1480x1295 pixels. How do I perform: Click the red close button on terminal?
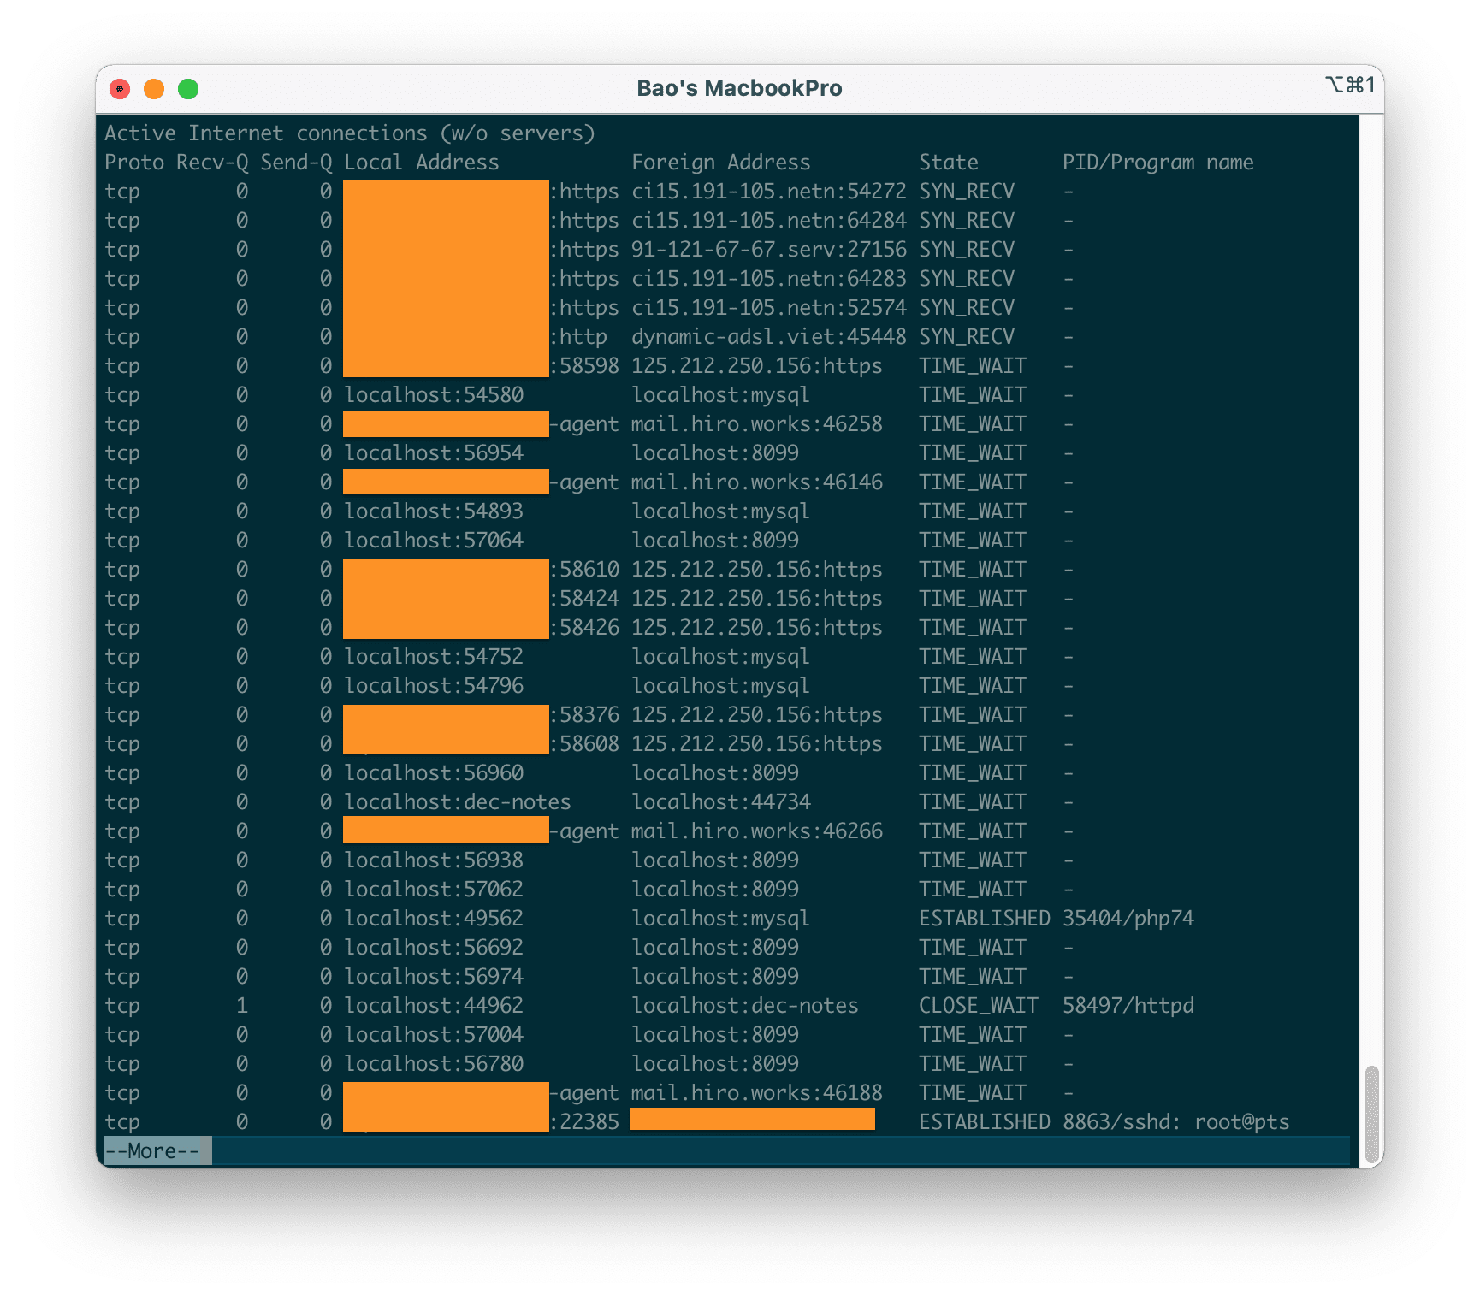pyautogui.click(x=121, y=88)
